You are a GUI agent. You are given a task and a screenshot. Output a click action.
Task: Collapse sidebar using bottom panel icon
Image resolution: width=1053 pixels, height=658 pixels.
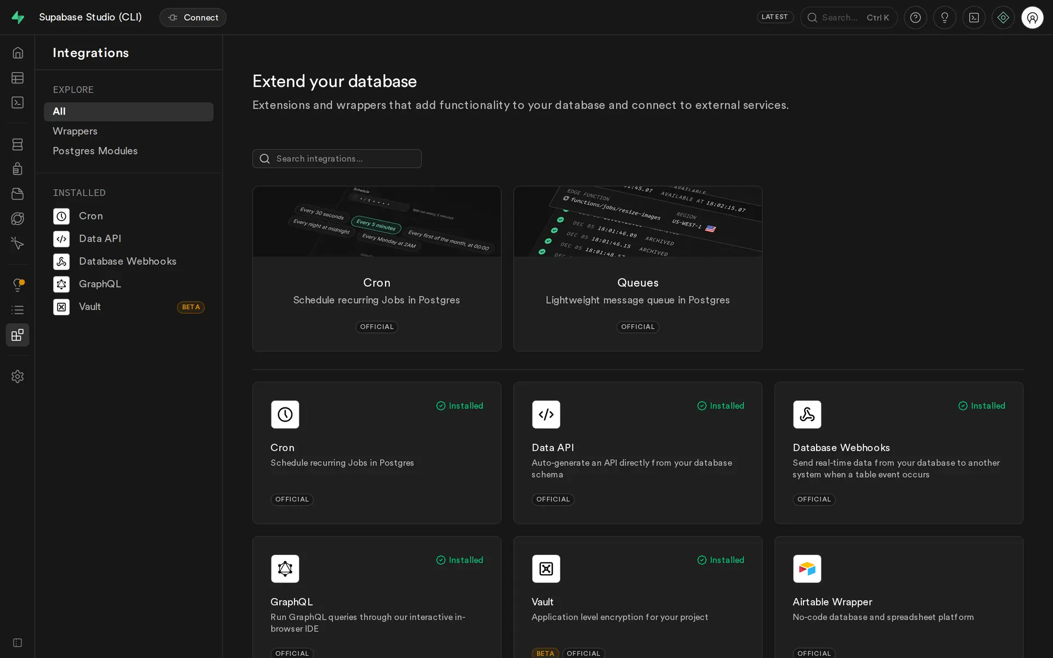coord(18,643)
